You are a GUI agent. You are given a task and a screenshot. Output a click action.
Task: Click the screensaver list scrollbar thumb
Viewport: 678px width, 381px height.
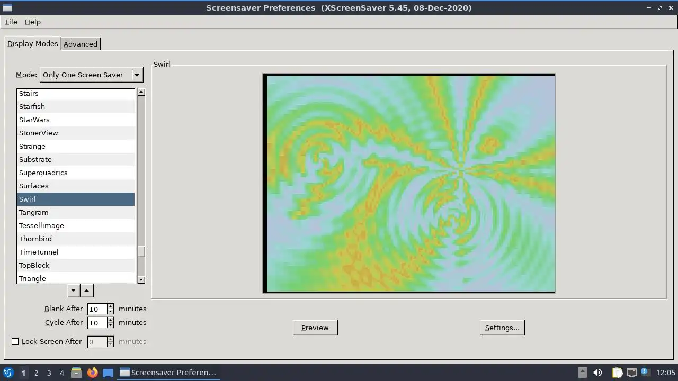click(141, 251)
